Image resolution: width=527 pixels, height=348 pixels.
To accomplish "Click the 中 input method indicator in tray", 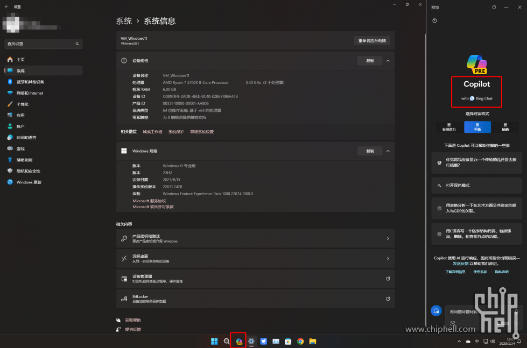I will [476, 342].
